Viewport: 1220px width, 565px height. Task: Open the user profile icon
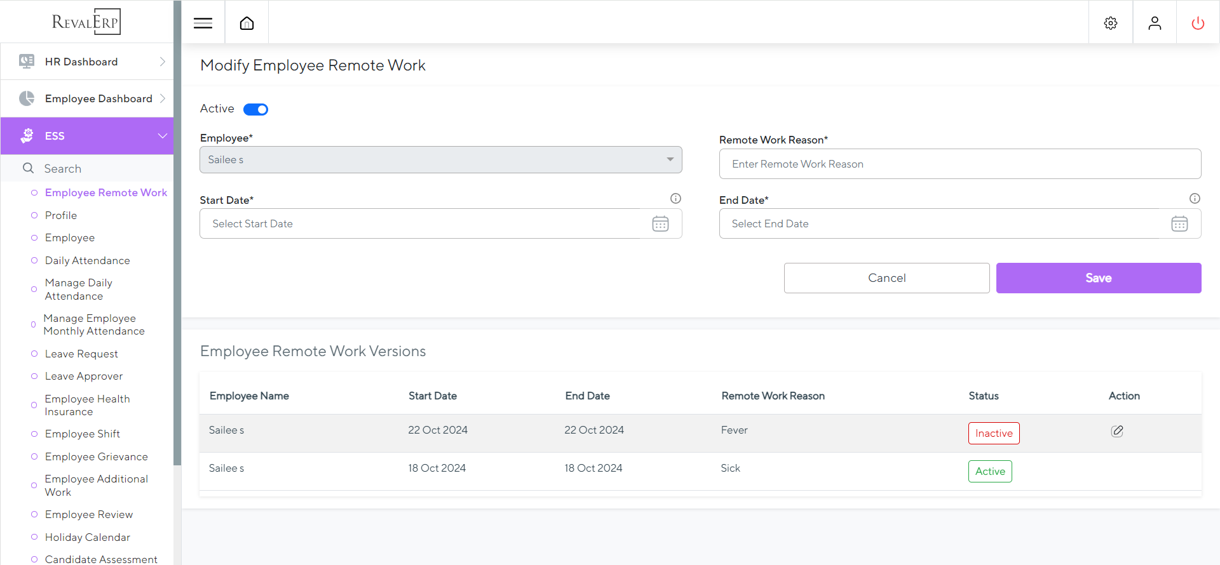(1154, 23)
